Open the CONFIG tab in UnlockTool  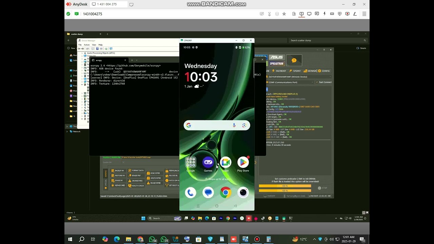click(x=324, y=71)
